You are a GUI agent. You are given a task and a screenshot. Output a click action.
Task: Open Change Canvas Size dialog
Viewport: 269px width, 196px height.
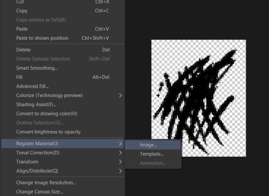pyautogui.click(x=62, y=192)
